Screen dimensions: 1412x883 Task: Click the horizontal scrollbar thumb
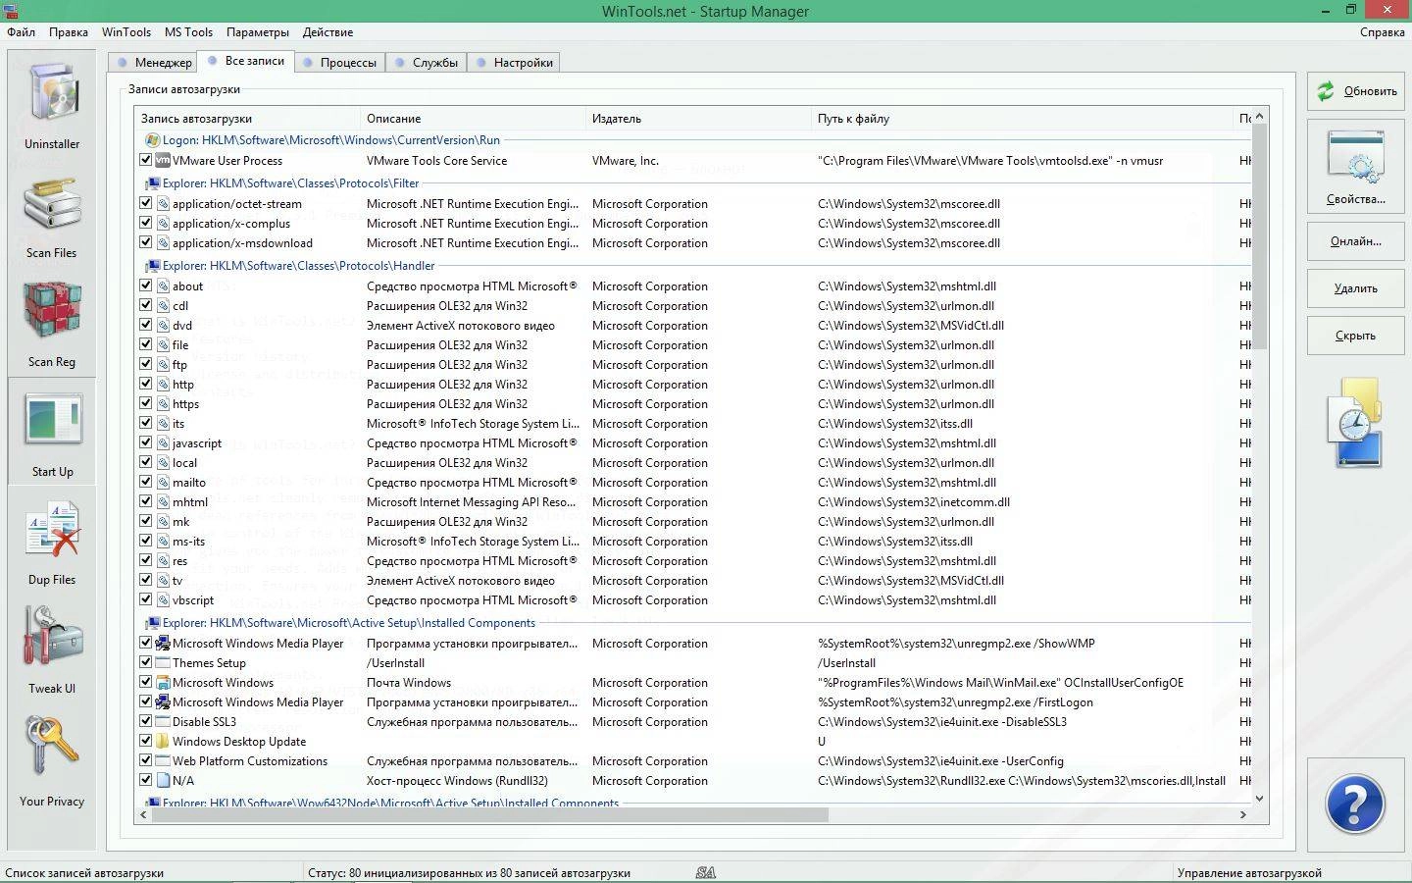pos(492,814)
